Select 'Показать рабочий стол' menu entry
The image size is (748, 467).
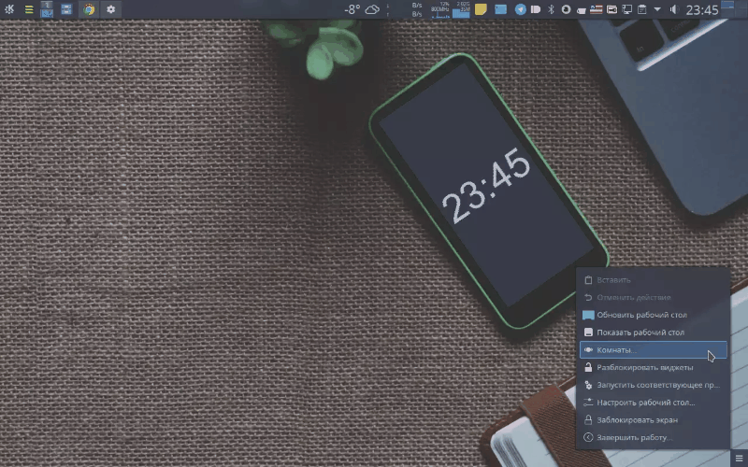(653, 333)
